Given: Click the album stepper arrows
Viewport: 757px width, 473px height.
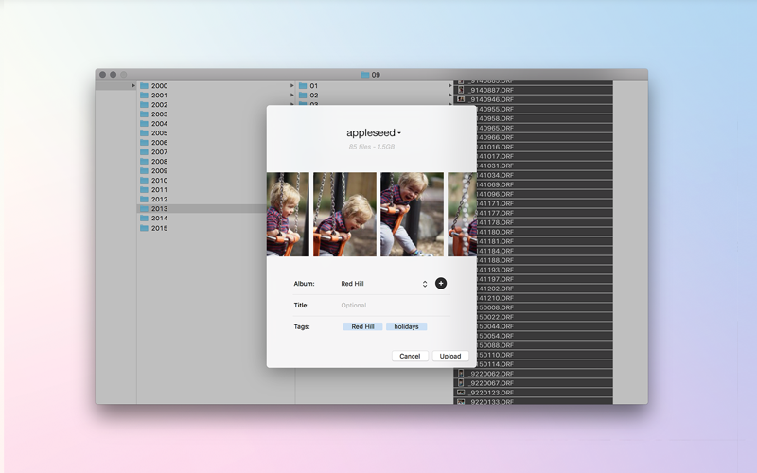Looking at the screenshot, I should point(425,284).
